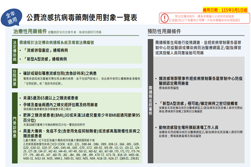Click the bullet 「新型A型流感」極可能/確定病例之密切接觸者
This screenshot has height=167, width=251.
tap(198, 104)
